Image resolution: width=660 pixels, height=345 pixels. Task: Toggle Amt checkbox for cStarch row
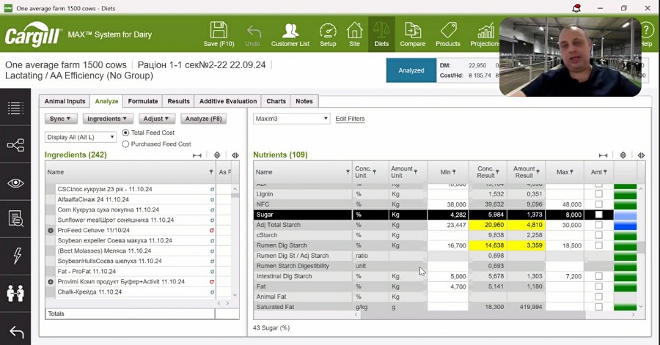click(598, 235)
